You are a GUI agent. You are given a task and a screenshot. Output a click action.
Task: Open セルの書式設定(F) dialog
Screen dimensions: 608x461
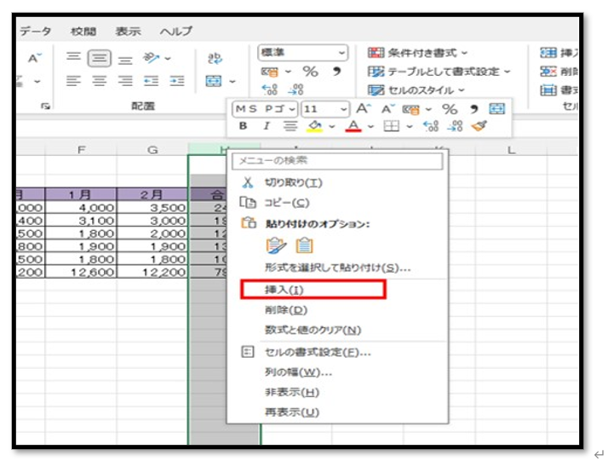(x=318, y=352)
